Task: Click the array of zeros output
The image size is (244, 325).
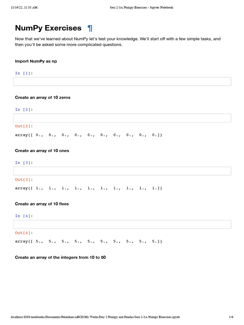Action: pyautogui.click(x=88, y=135)
